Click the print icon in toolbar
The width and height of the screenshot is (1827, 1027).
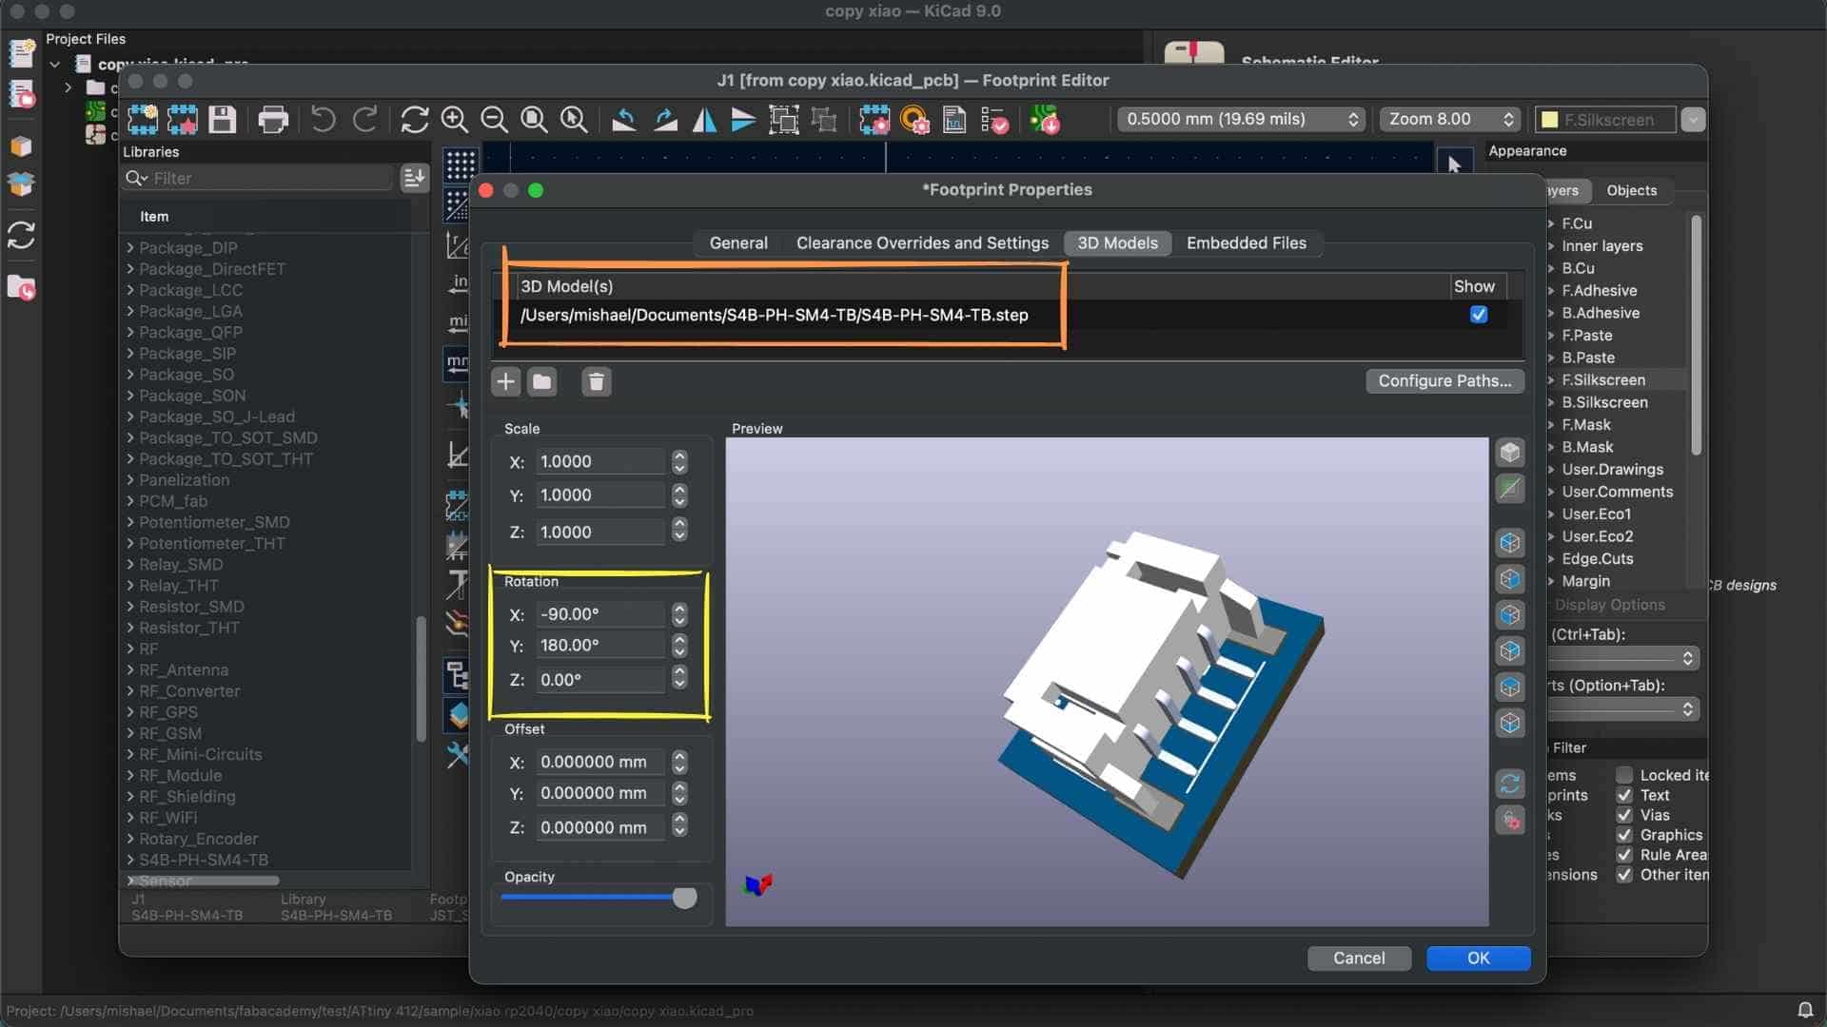pyautogui.click(x=273, y=120)
